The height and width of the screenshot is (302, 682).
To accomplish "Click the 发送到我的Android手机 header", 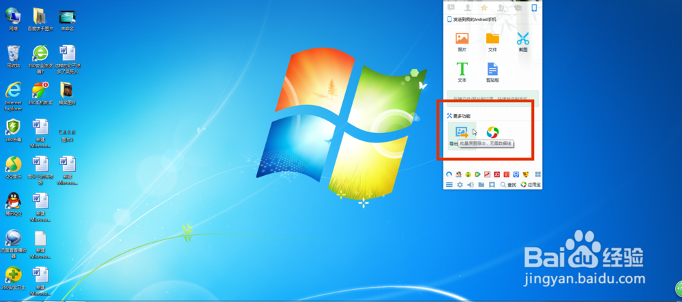I will point(472,20).
